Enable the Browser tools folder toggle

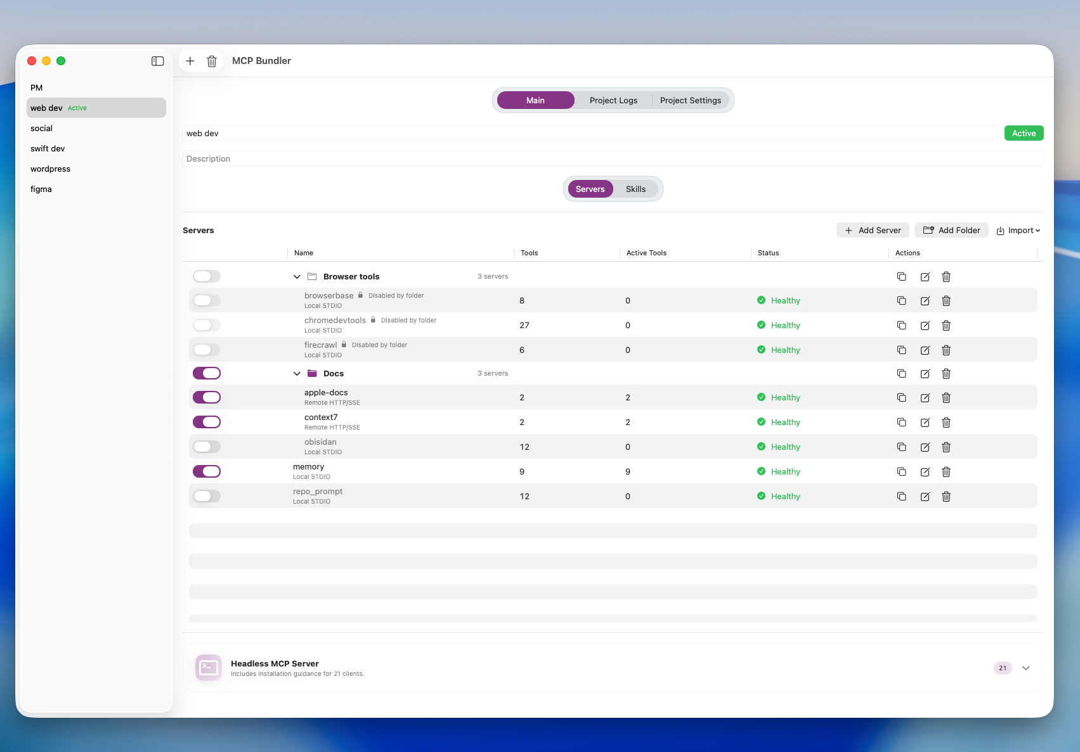coord(207,276)
